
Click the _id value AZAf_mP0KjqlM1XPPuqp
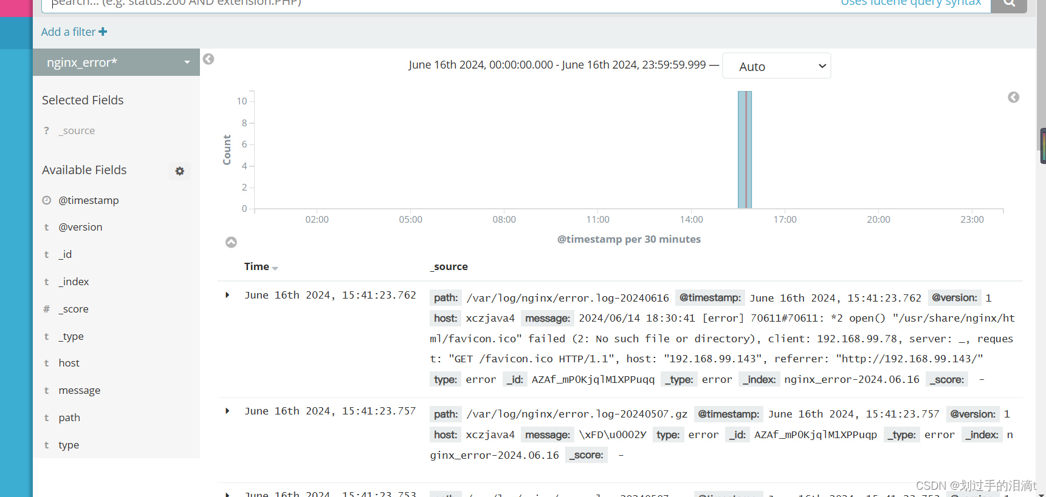click(816, 434)
